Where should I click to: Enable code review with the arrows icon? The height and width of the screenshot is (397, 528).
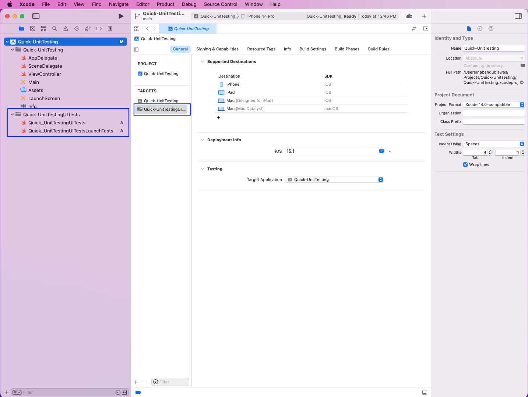coord(414,29)
